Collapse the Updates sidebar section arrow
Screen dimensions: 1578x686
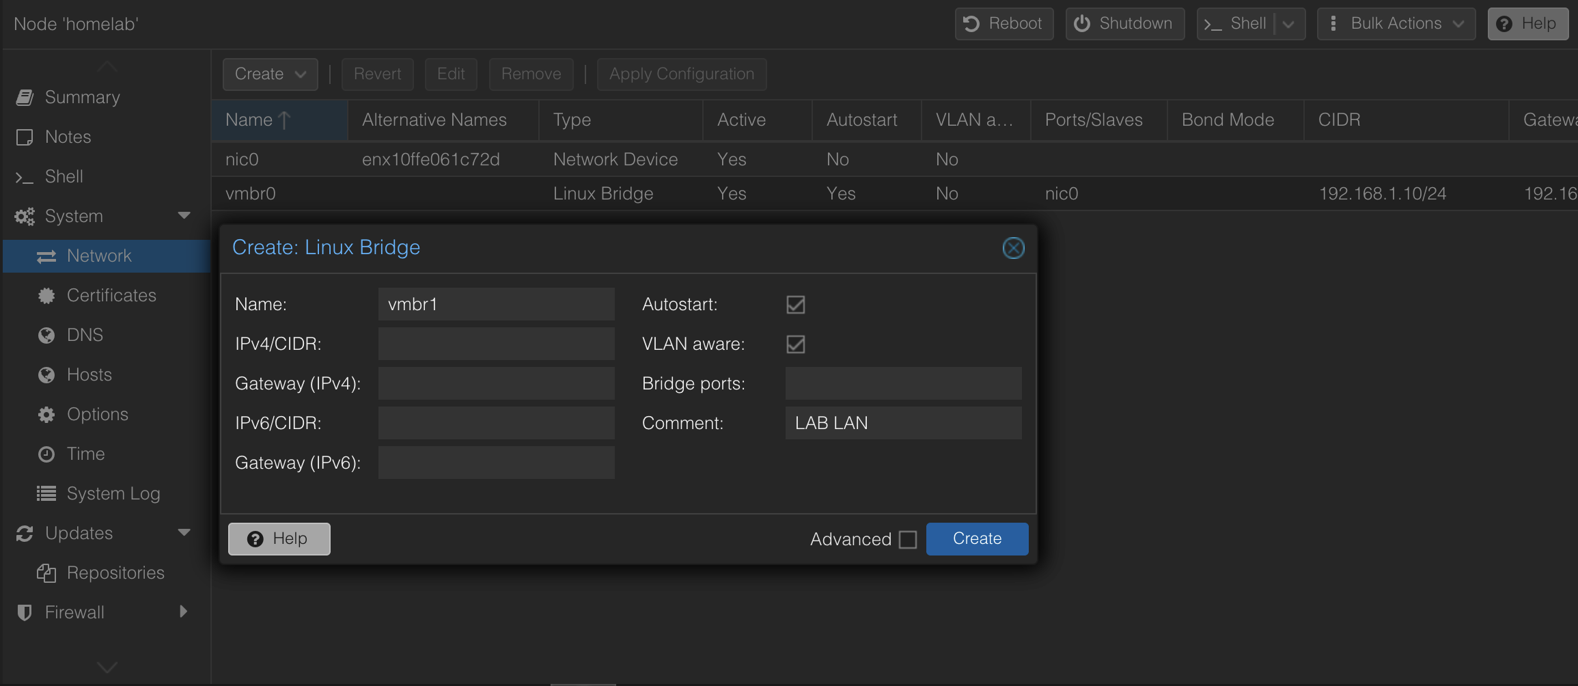click(184, 532)
